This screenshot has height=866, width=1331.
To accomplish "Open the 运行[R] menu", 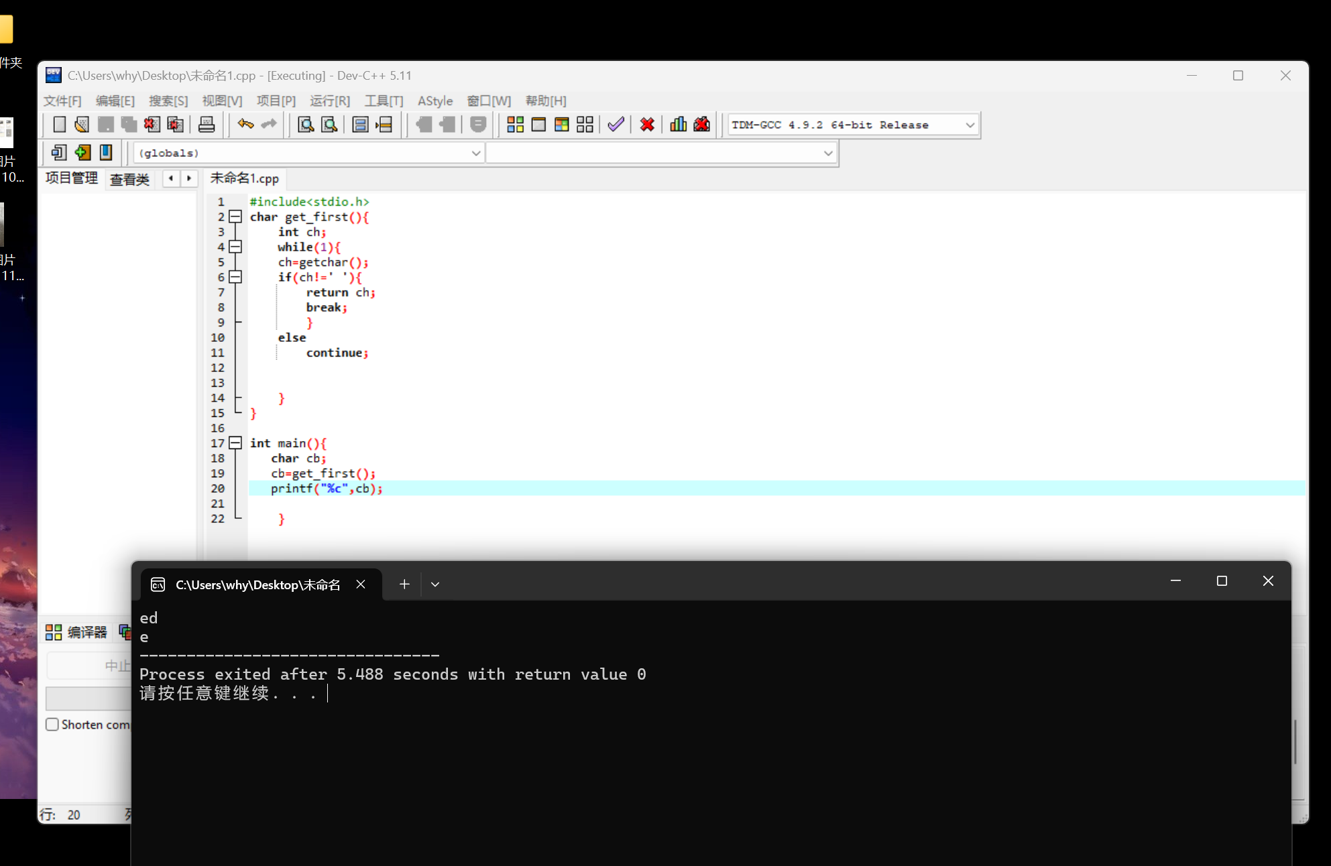I will click(329, 101).
